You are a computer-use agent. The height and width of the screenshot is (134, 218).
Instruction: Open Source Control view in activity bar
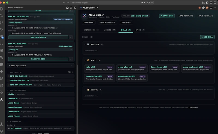tap(2, 23)
